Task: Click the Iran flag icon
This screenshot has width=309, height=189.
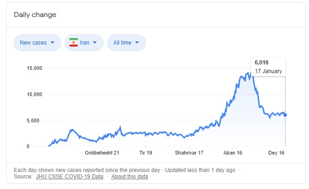Action: point(74,43)
